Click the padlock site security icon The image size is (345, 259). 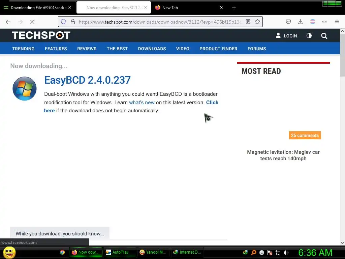tap(73, 22)
